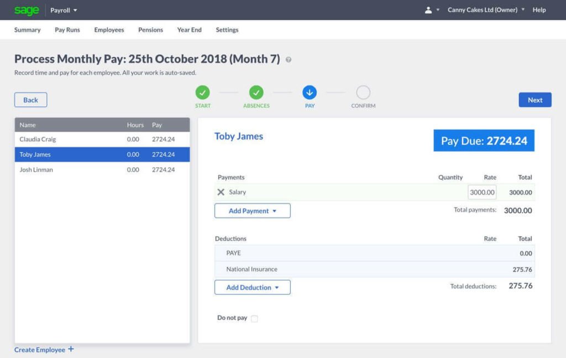Select the START step checkmark circle

tap(202, 92)
